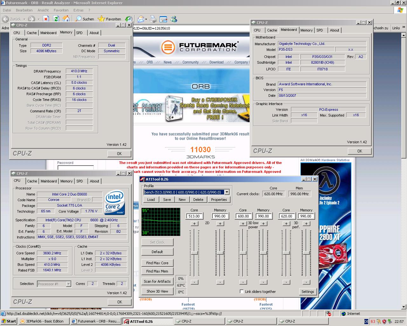407x326 pixels.
Task: Click the History clock icon in IE toolbar
Action: [128, 19]
